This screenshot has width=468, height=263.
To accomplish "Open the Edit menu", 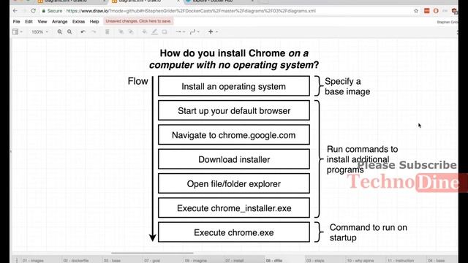I will pyautogui.click(x=29, y=21).
